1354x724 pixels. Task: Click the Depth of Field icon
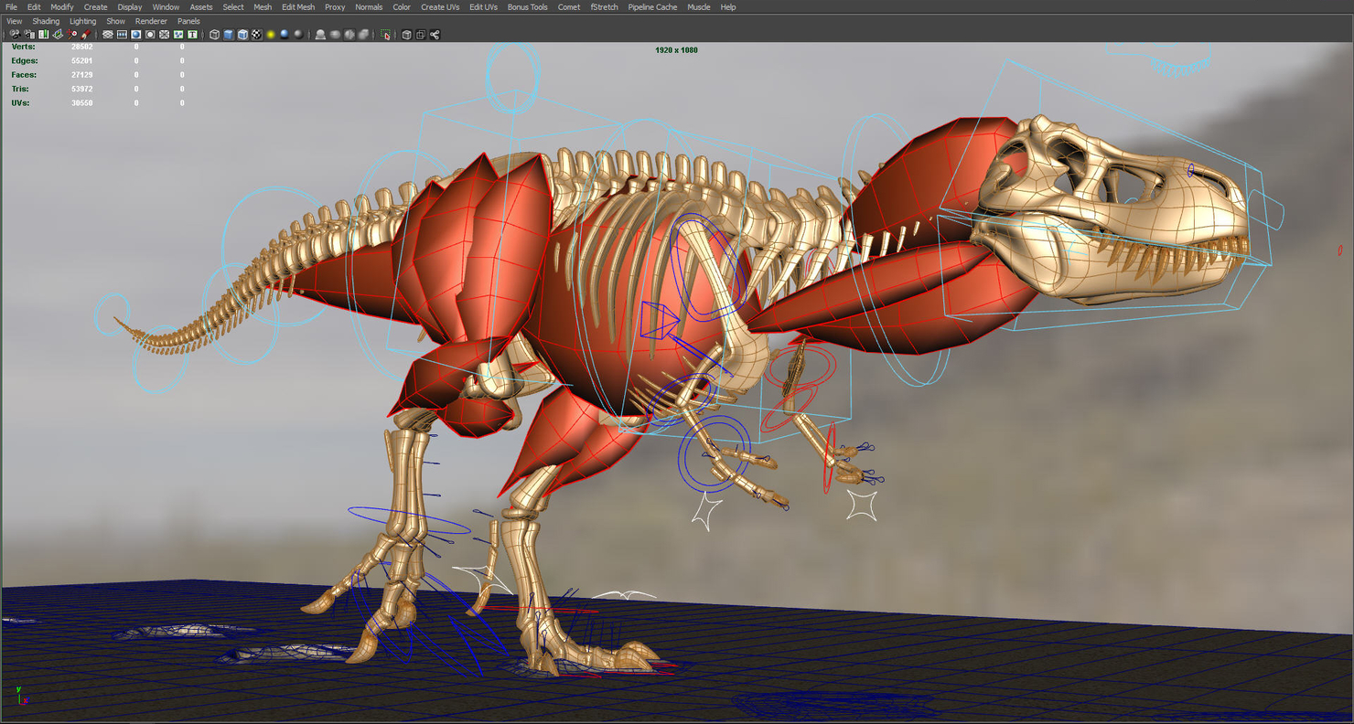click(363, 35)
